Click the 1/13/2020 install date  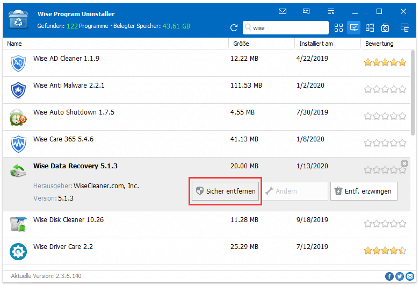point(312,166)
